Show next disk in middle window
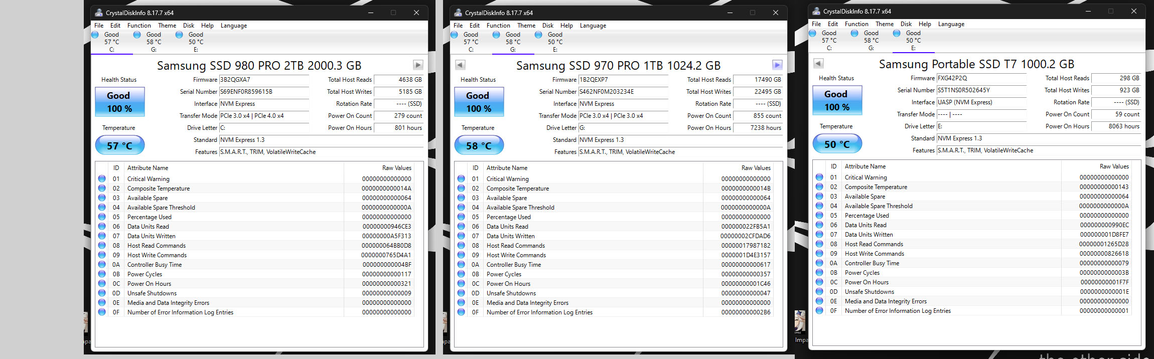The width and height of the screenshot is (1154, 359). click(777, 65)
